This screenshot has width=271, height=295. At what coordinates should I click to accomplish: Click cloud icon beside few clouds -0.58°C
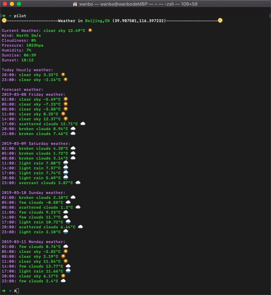tap(68, 202)
